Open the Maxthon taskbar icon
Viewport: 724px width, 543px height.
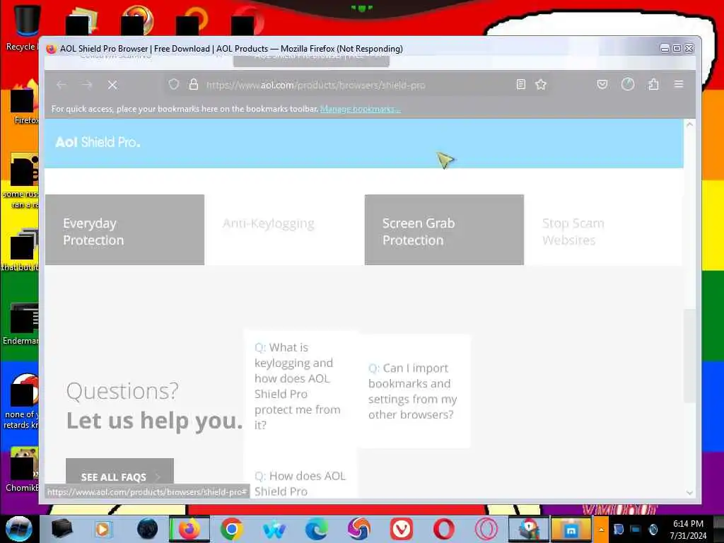click(571, 529)
